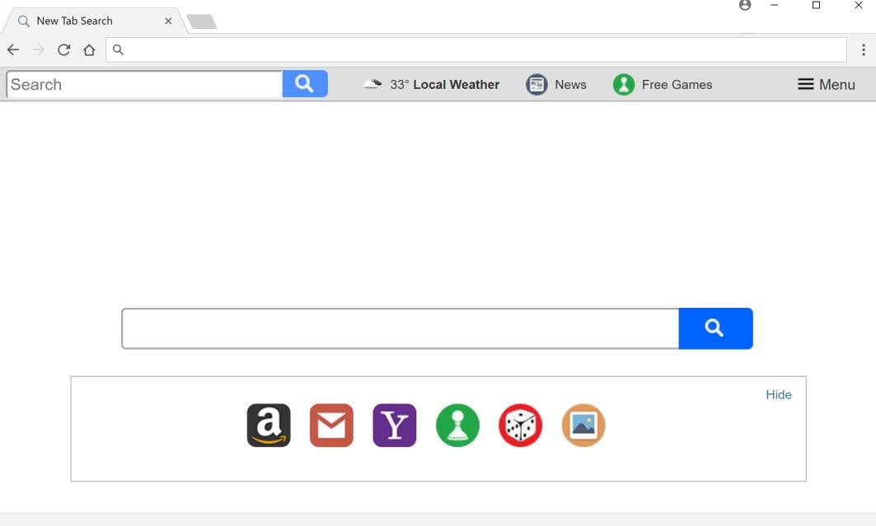Click the toolbar search magnifier button
Screen dimensions: 876x526
[x=305, y=84]
